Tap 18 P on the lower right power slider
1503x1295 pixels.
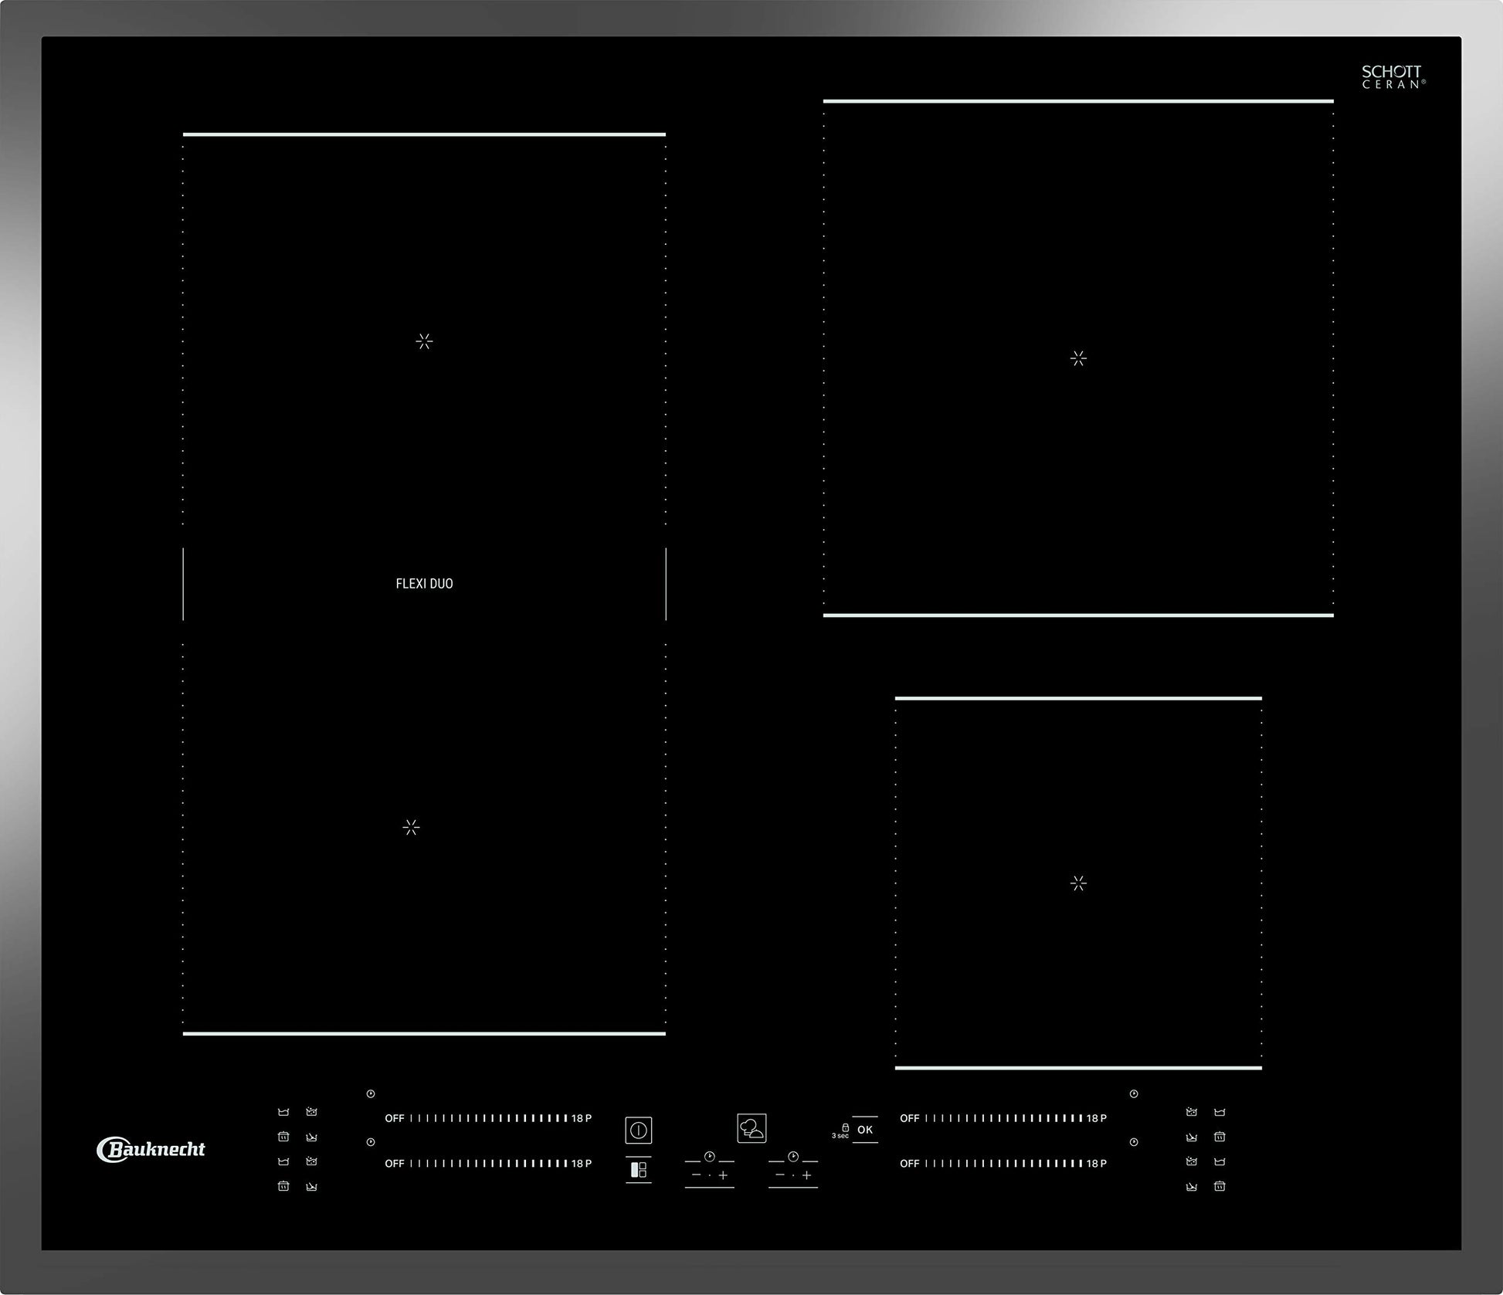(1097, 1164)
